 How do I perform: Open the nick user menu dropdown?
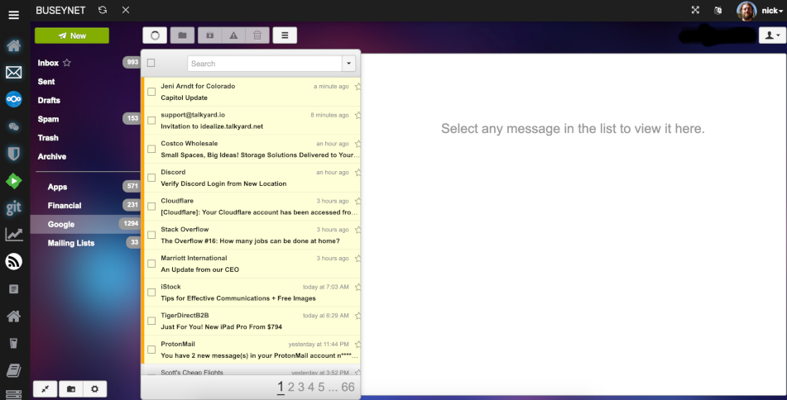click(760, 11)
